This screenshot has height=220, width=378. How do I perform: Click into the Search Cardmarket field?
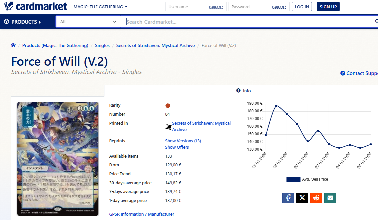pyautogui.click(x=243, y=22)
